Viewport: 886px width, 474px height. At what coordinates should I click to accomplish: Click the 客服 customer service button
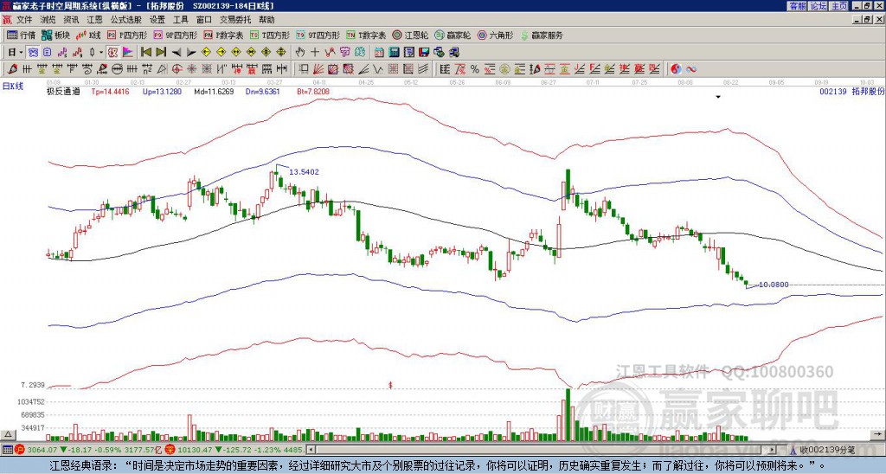tap(797, 5)
